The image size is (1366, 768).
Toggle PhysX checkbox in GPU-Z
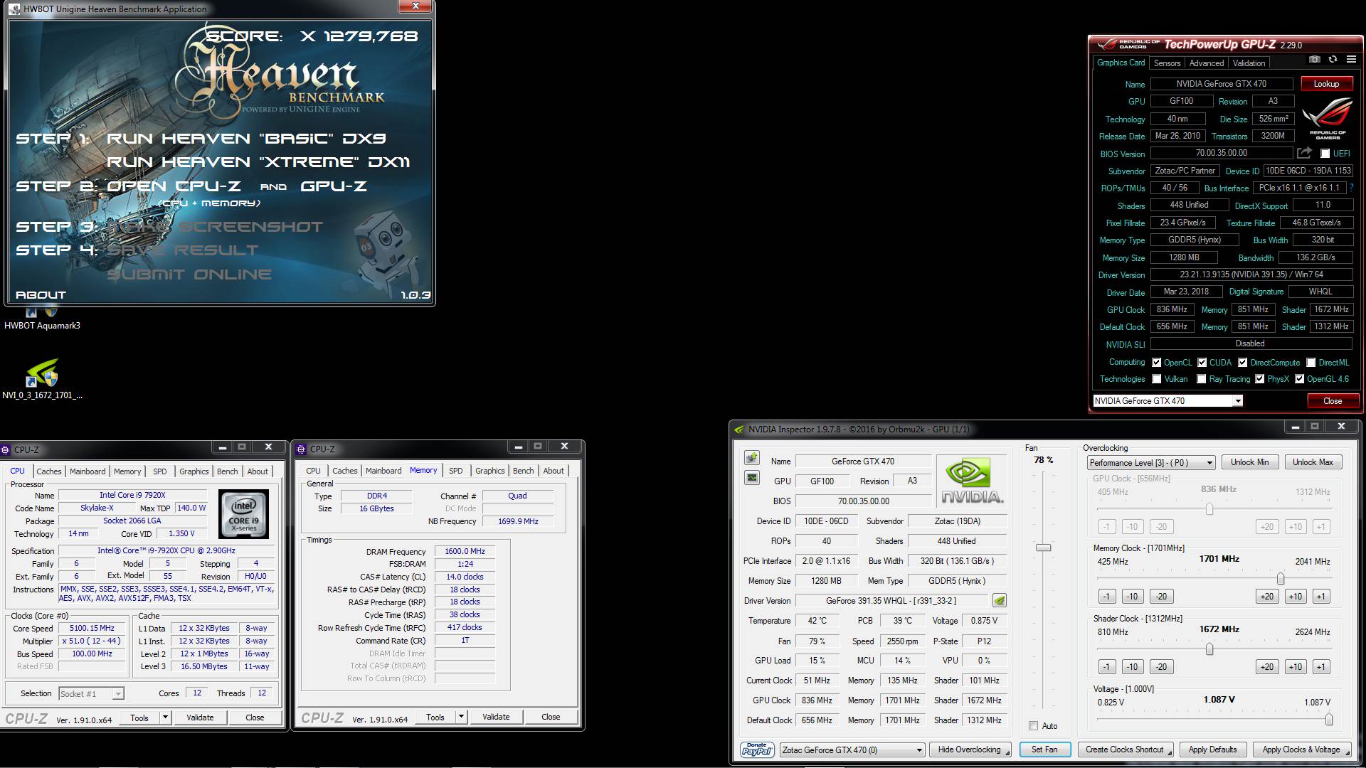tap(1259, 379)
